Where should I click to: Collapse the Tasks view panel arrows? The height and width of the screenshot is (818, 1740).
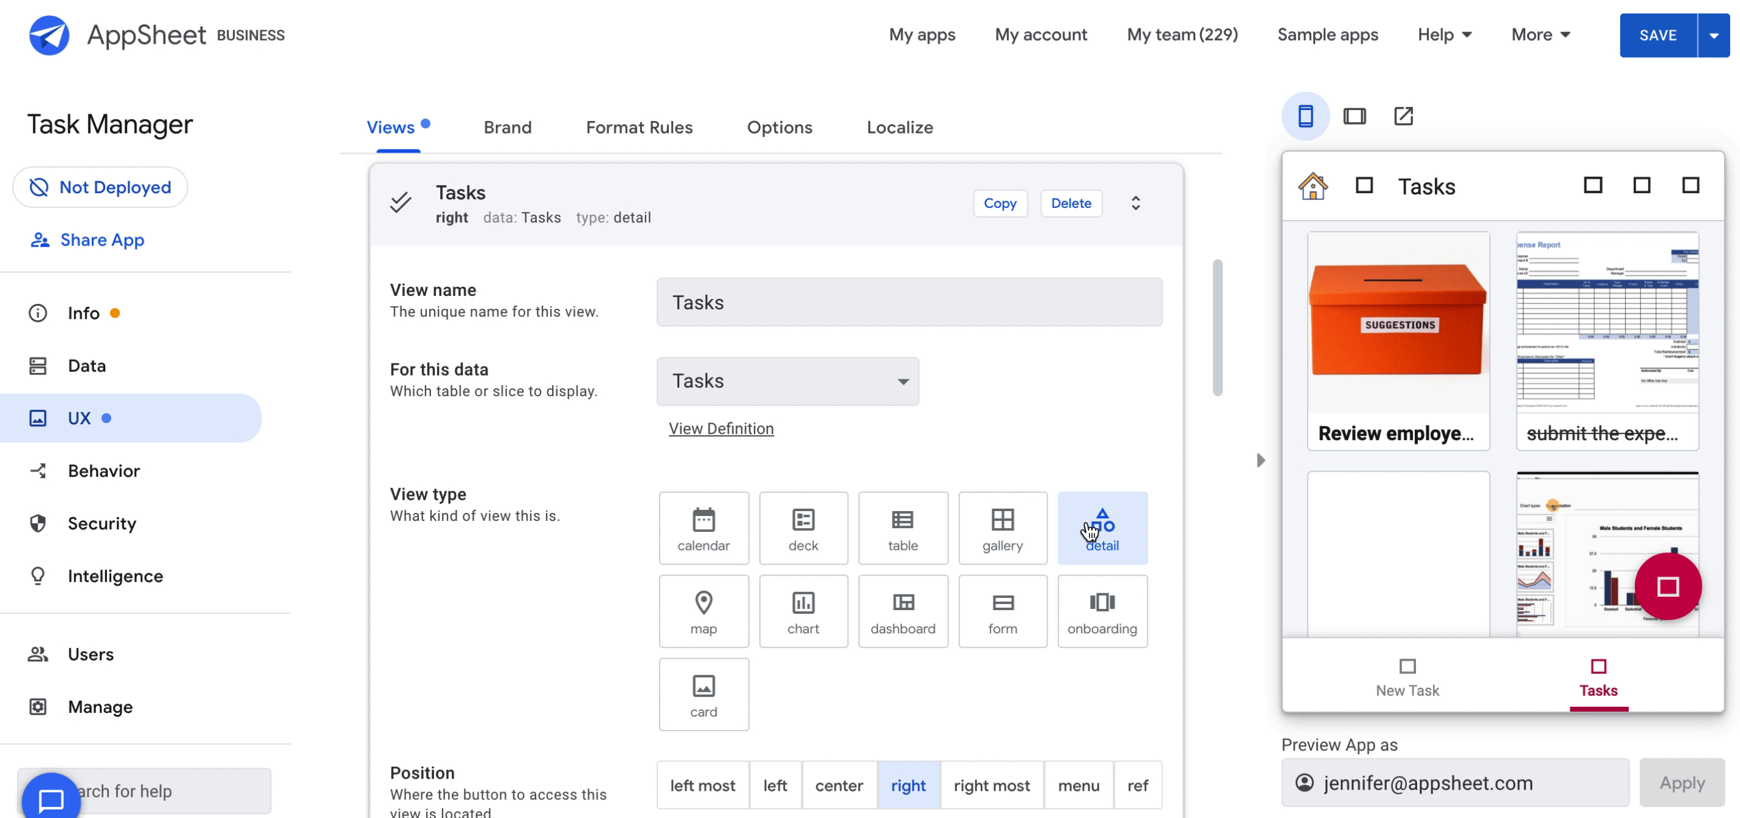(1136, 204)
